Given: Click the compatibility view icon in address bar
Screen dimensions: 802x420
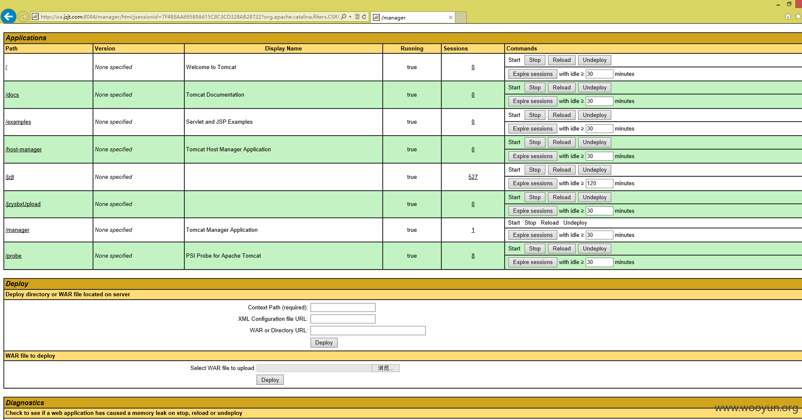Looking at the screenshot, I should 357,17.
